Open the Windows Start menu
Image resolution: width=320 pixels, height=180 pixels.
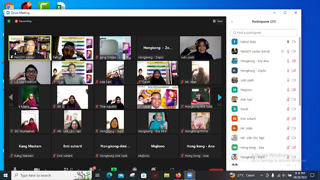coord(5,175)
